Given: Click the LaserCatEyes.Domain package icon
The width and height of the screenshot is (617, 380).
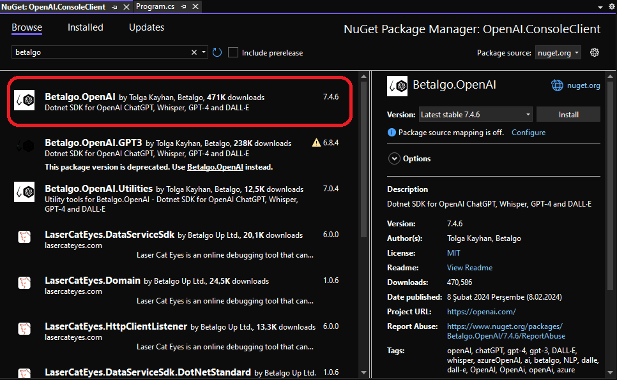Looking at the screenshot, I should coord(24,283).
